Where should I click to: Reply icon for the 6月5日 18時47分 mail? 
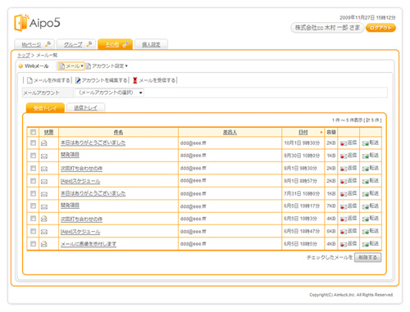click(344, 232)
